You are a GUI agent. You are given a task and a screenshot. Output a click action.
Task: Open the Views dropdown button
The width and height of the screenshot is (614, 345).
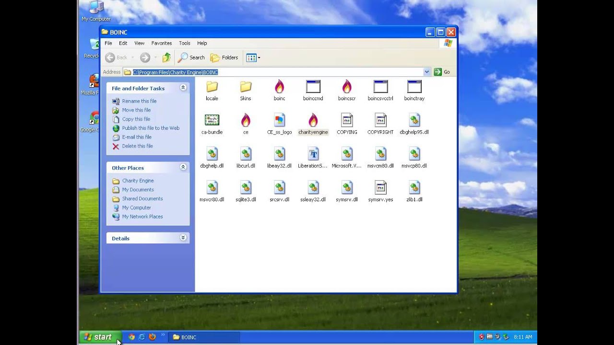click(x=253, y=57)
